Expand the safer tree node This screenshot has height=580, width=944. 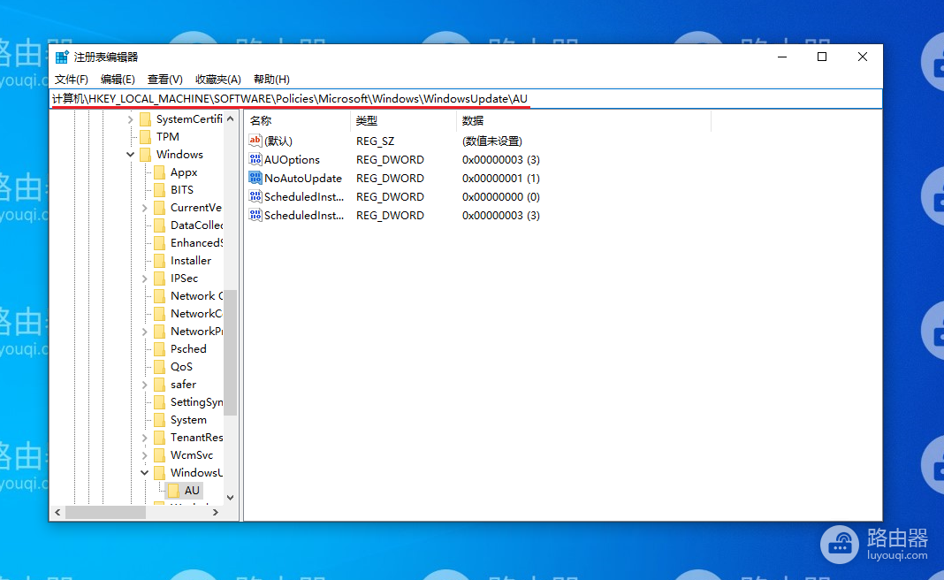pyautogui.click(x=144, y=385)
